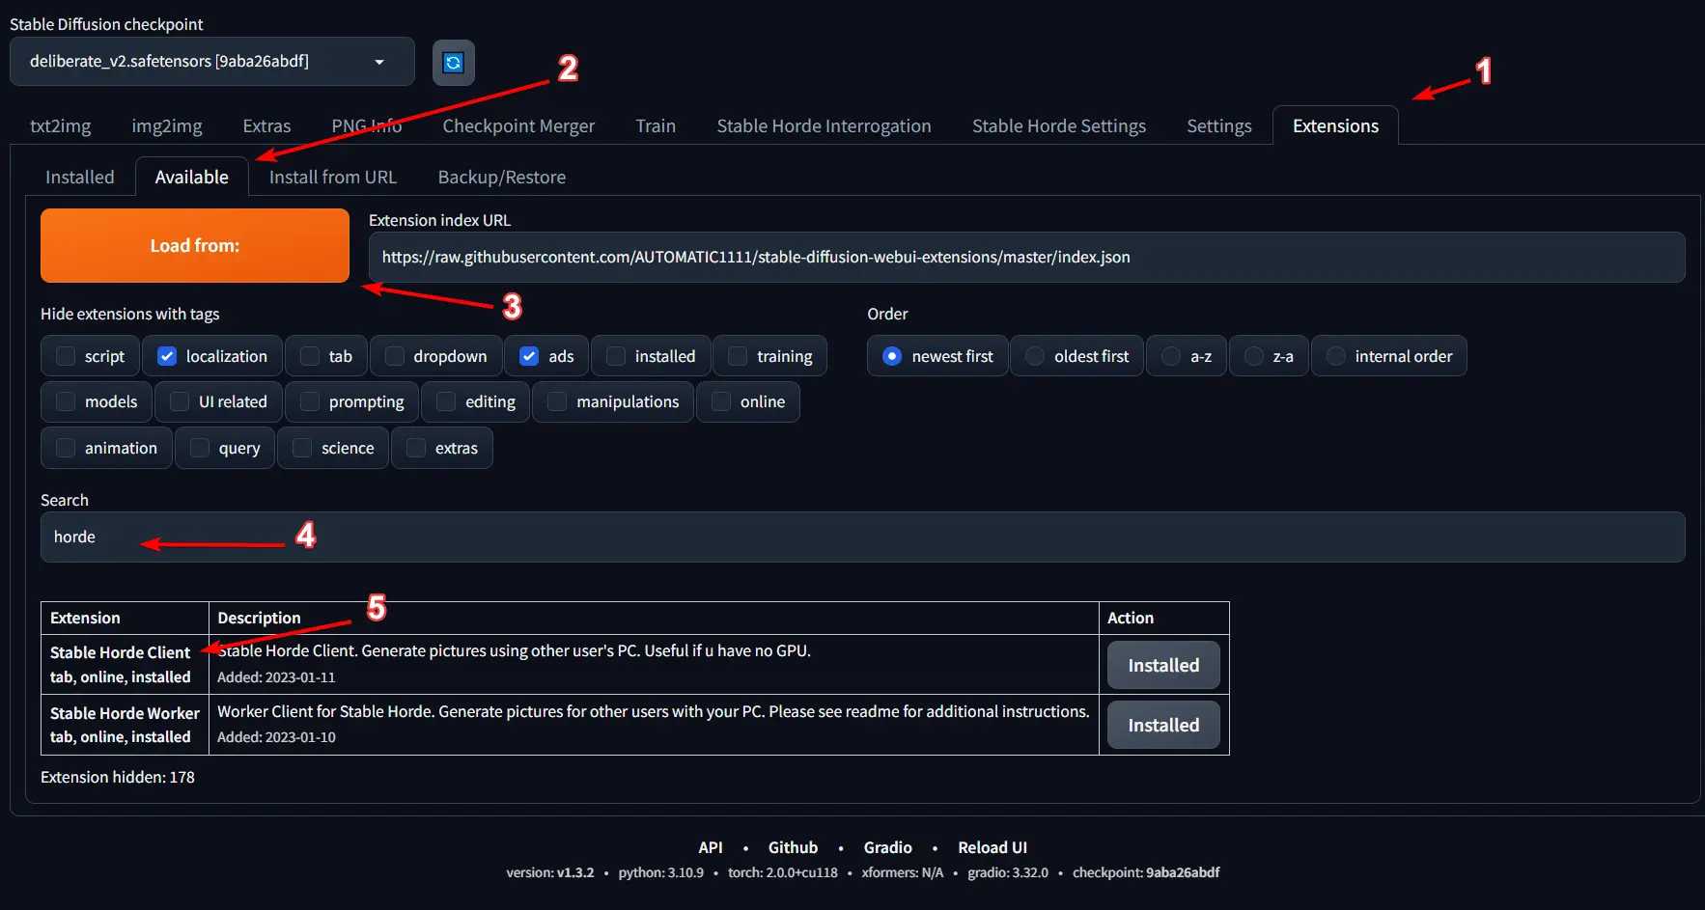The width and height of the screenshot is (1705, 910).
Task: Switch to the txt2img tab
Action: pos(60,126)
